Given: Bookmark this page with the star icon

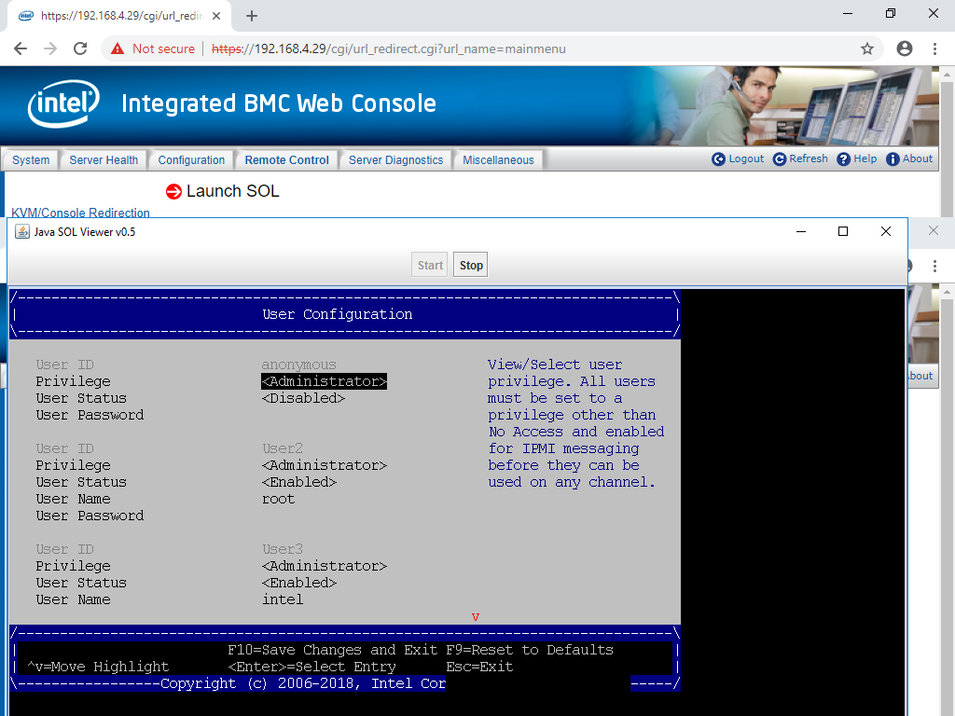Looking at the screenshot, I should (867, 48).
